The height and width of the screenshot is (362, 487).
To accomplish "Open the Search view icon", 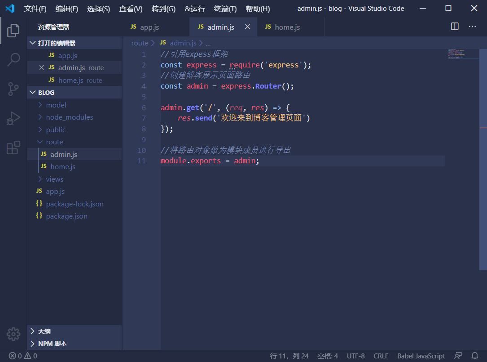I will (x=13, y=59).
